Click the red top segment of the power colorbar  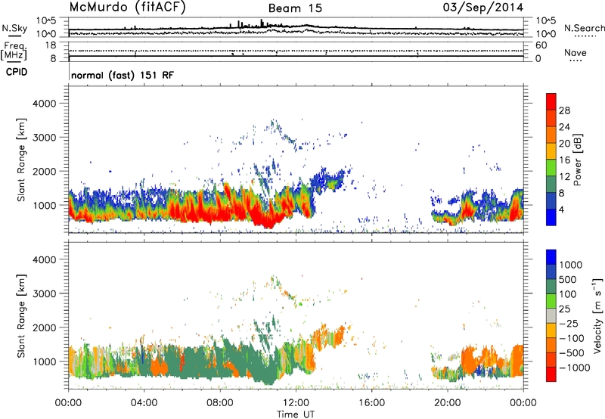pos(551,102)
